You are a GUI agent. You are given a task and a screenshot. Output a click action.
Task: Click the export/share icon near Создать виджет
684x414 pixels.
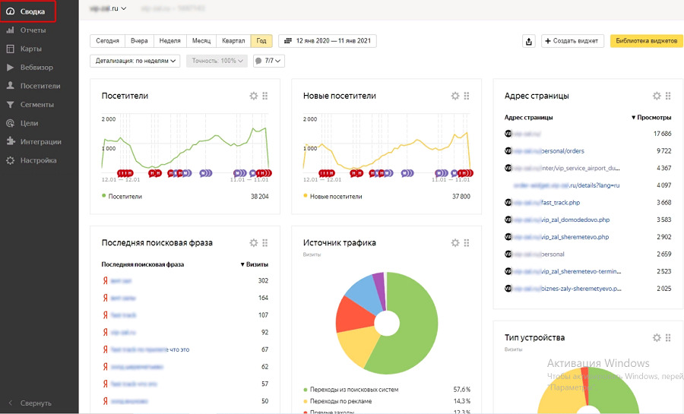coord(529,41)
